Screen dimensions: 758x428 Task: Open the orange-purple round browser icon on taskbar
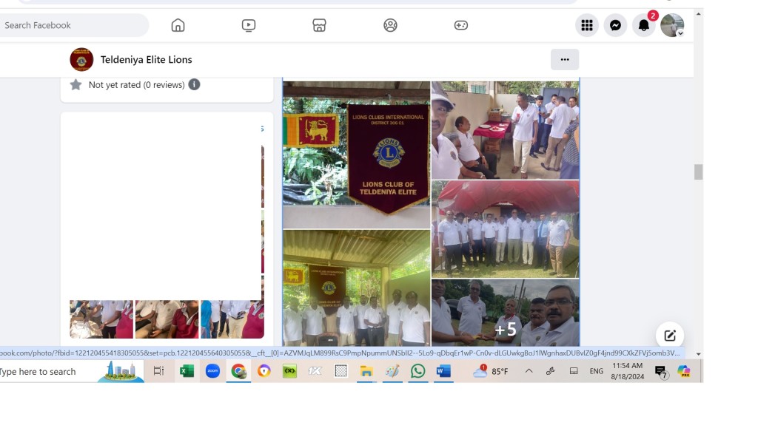pos(264,371)
